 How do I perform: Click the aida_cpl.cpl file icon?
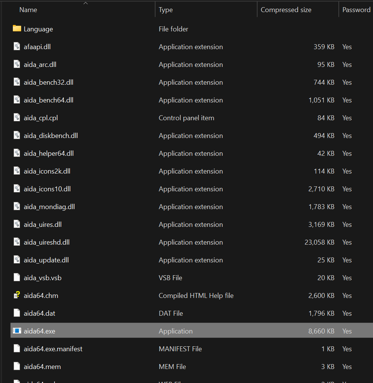click(17, 118)
